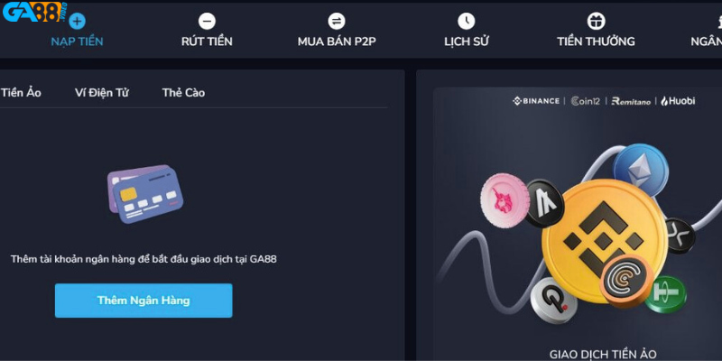Click the GA88 logo

pyautogui.click(x=34, y=13)
